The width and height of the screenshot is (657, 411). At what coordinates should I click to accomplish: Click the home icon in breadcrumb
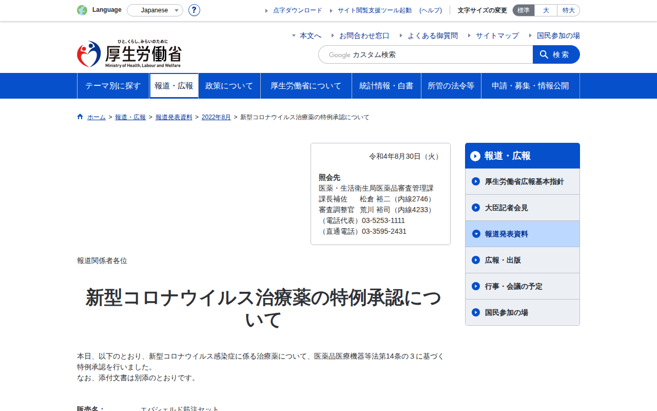tap(80, 117)
